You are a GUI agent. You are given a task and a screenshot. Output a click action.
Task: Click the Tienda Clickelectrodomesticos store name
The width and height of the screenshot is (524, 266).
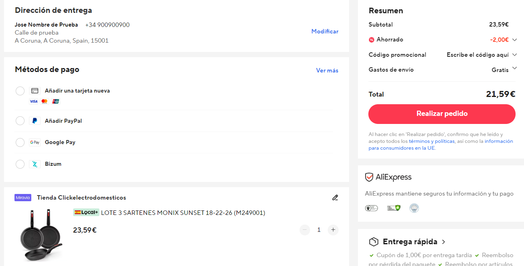(x=82, y=198)
